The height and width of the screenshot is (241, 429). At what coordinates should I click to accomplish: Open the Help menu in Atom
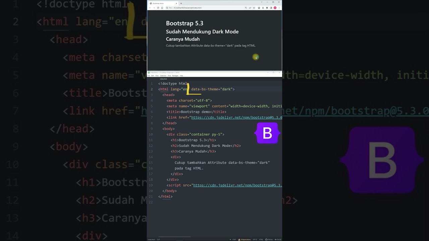[x=181, y=76]
